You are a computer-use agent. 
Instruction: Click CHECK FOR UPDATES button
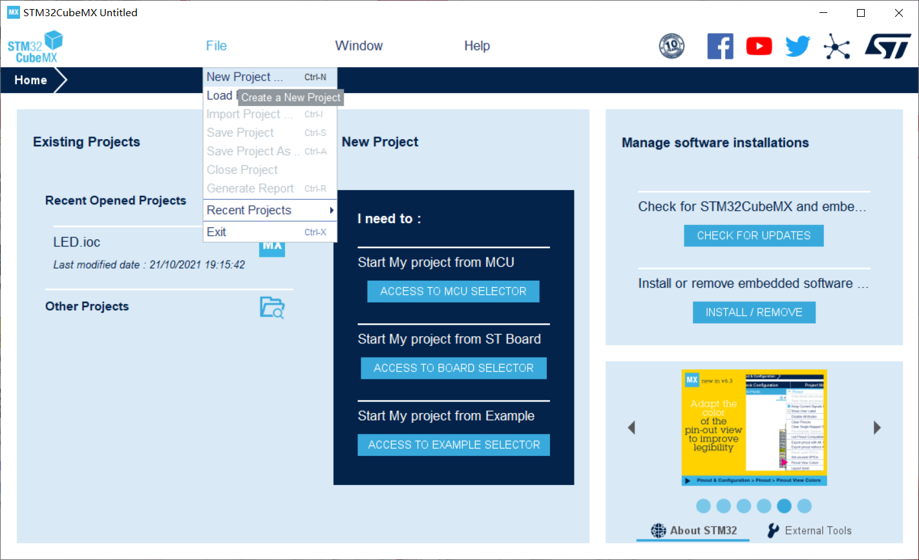coord(754,235)
